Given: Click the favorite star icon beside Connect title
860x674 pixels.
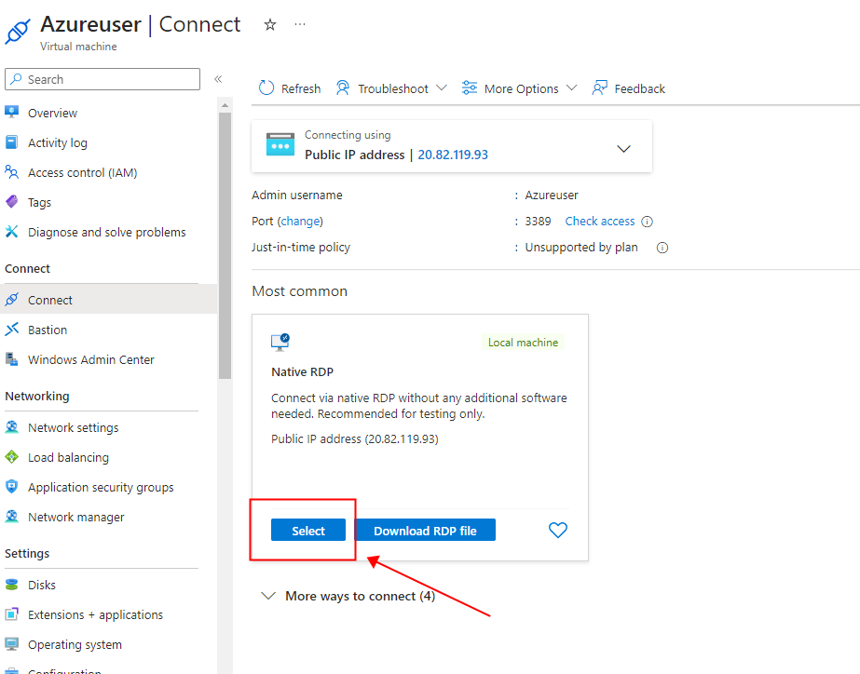Looking at the screenshot, I should click(270, 25).
